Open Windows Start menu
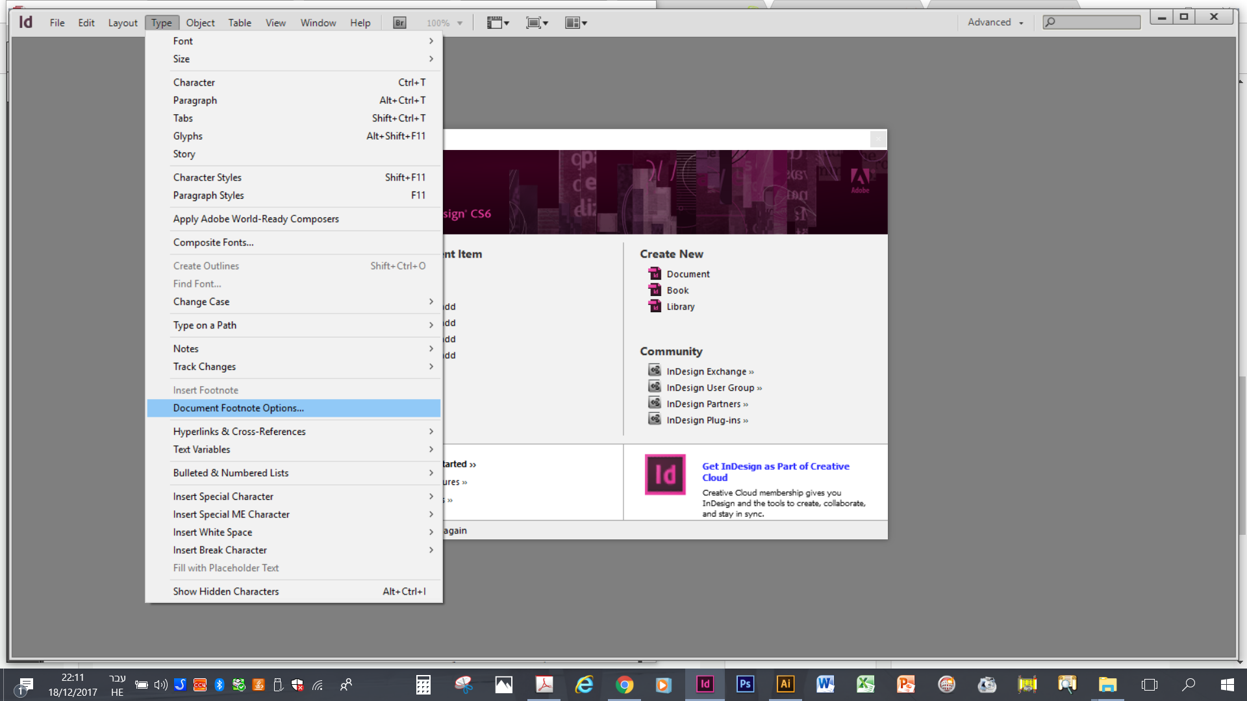Viewport: 1247px width, 701px height. 1228,684
